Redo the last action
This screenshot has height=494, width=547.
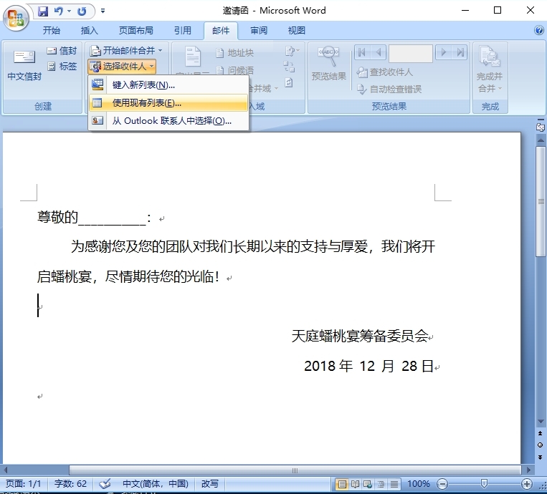click(x=82, y=11)
